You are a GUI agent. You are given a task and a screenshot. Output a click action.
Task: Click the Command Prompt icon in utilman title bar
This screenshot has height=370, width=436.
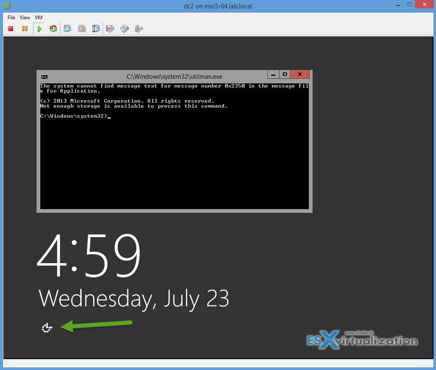tap(44, 76)
